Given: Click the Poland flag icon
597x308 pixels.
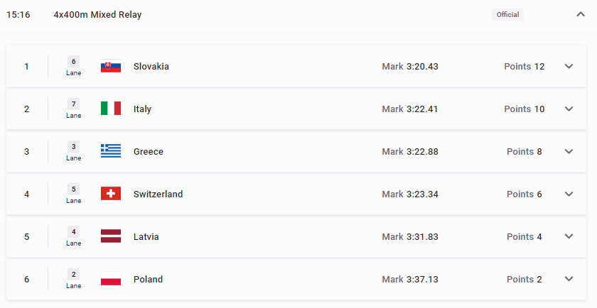Looking at the screenshot, I should 111,279.
